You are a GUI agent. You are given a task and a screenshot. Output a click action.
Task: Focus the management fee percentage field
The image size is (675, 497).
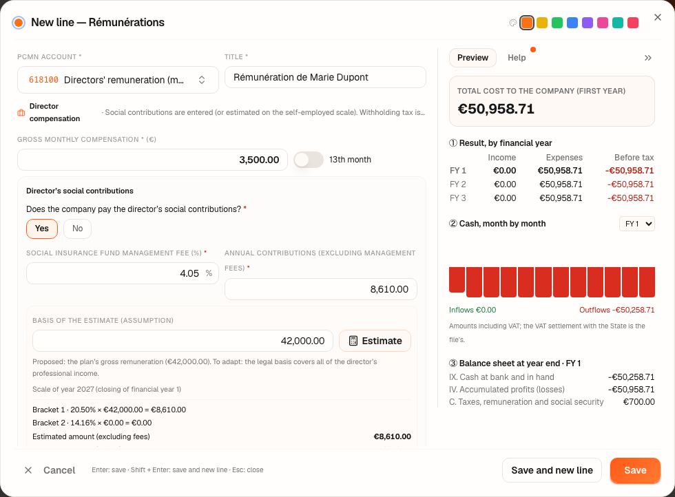[x=123, y=273]
